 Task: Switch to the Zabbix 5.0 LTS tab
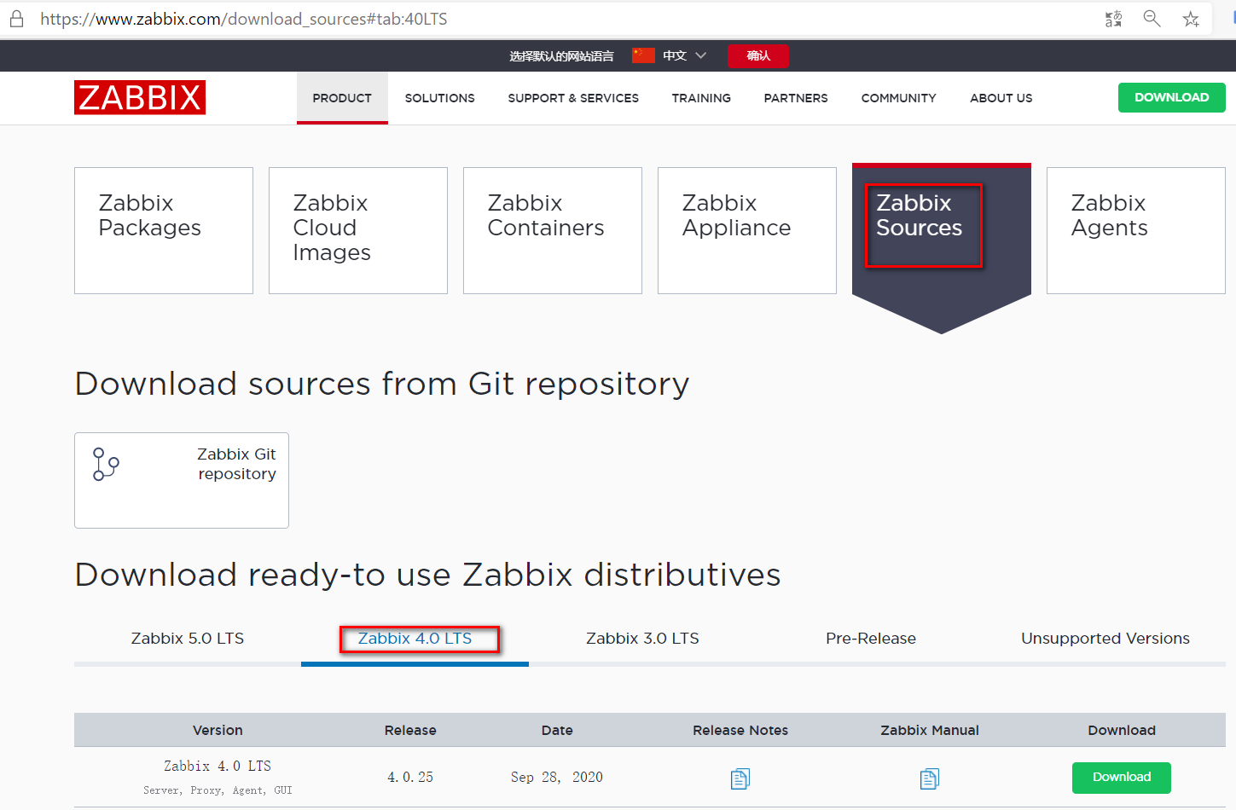[x=188, y=639]
